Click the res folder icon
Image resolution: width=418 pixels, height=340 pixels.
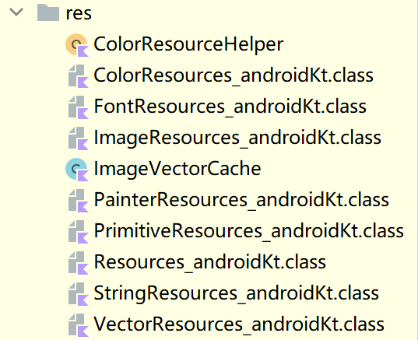(x=48, y=12)
